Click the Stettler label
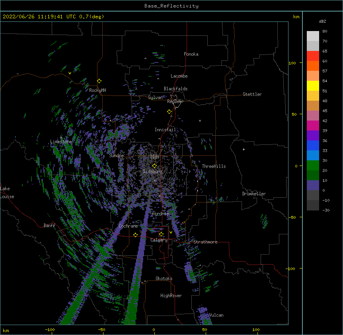 pos(252,94)
